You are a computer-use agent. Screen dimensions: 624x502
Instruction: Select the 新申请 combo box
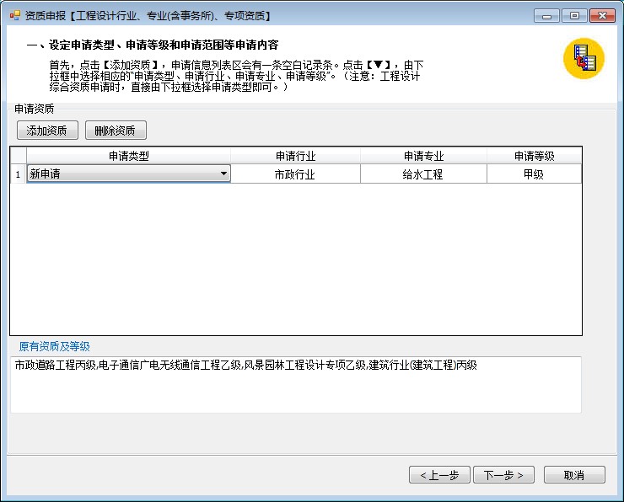tap(122, 174)
